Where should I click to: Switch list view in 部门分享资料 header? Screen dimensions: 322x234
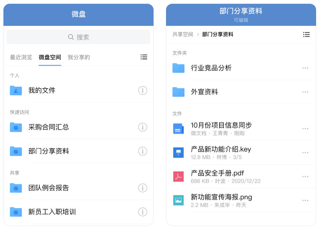(306, 35)
